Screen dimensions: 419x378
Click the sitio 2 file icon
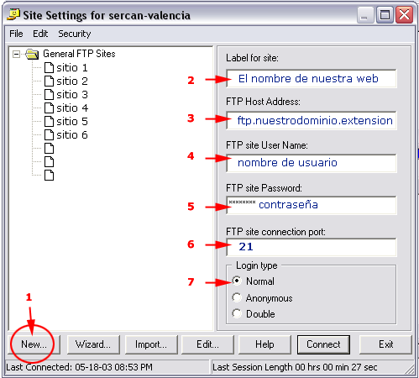[x=49, y=81]
